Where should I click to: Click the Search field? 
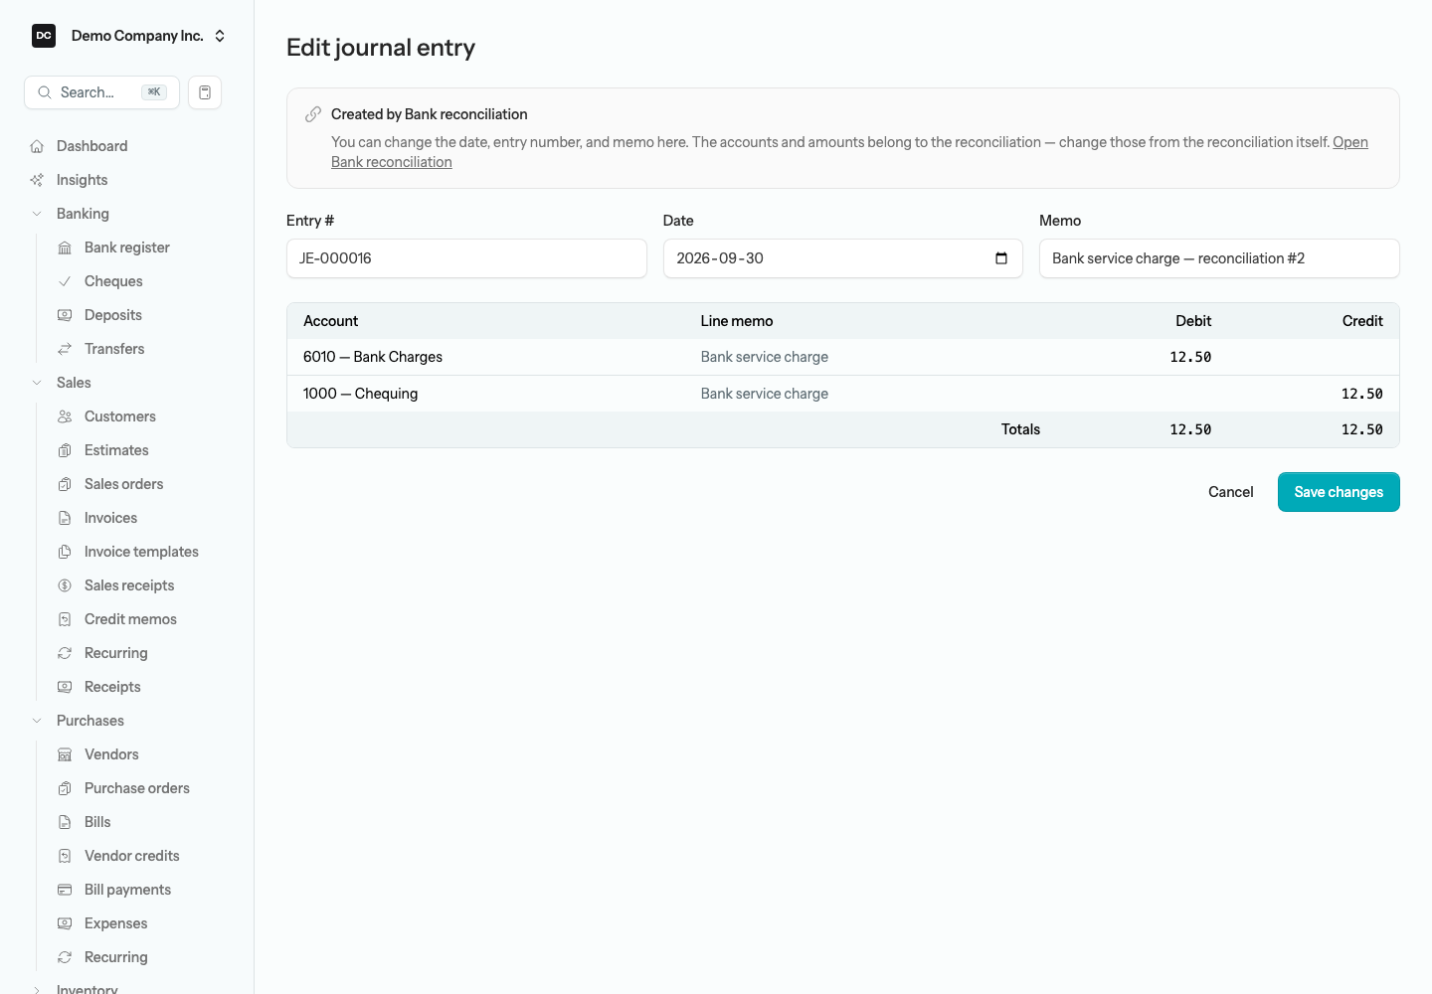coord(101,92)
